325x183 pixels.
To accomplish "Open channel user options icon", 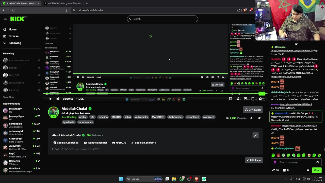I will [259, 118].
